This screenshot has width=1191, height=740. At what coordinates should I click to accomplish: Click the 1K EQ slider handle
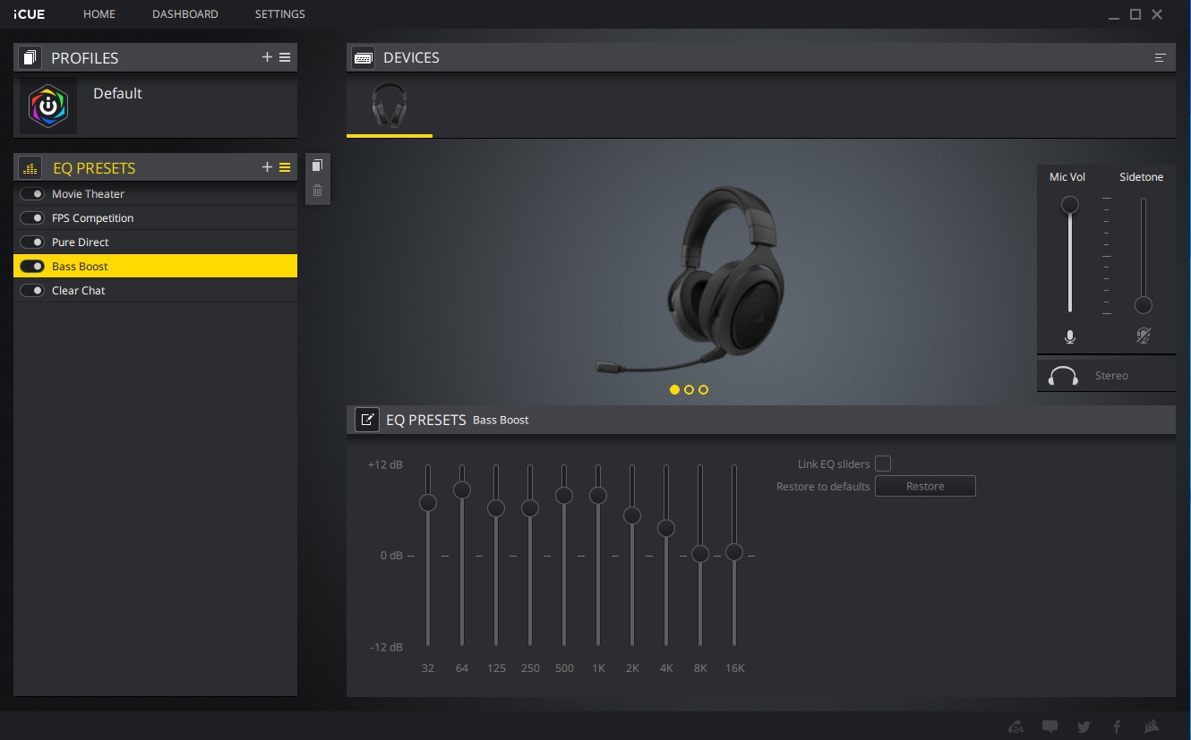click(x=597, y=495)
